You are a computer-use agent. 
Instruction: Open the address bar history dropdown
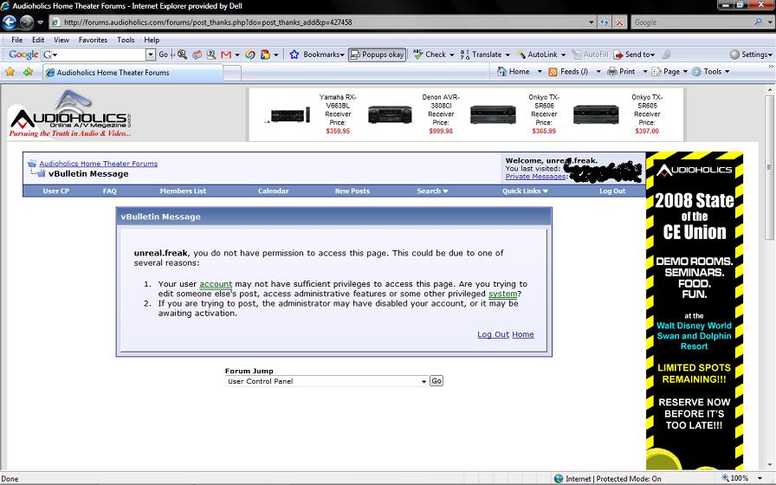[x=591, y=23]
